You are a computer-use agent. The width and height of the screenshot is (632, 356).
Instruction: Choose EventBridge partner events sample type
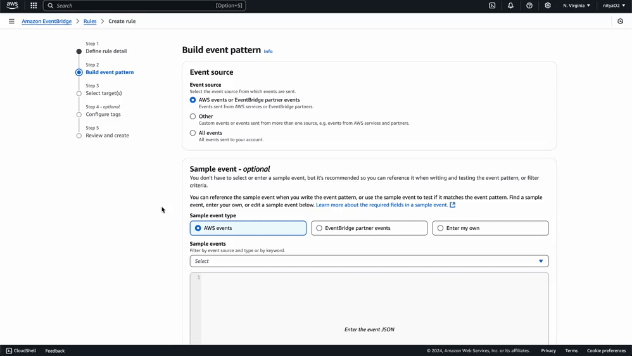point(369,228)
